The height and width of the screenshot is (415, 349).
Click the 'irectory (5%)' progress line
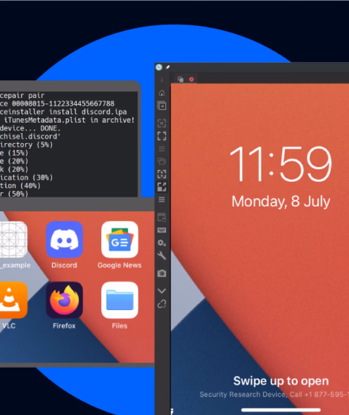point(26,145)
